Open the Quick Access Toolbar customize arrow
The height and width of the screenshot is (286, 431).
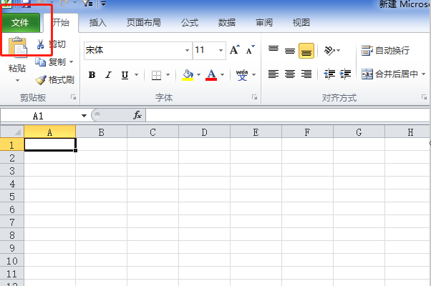[x=104, y=4]
